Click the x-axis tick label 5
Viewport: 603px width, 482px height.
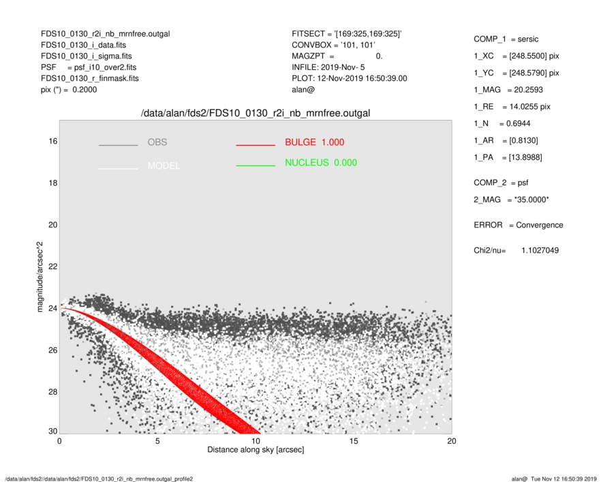(x=157, y=441)
